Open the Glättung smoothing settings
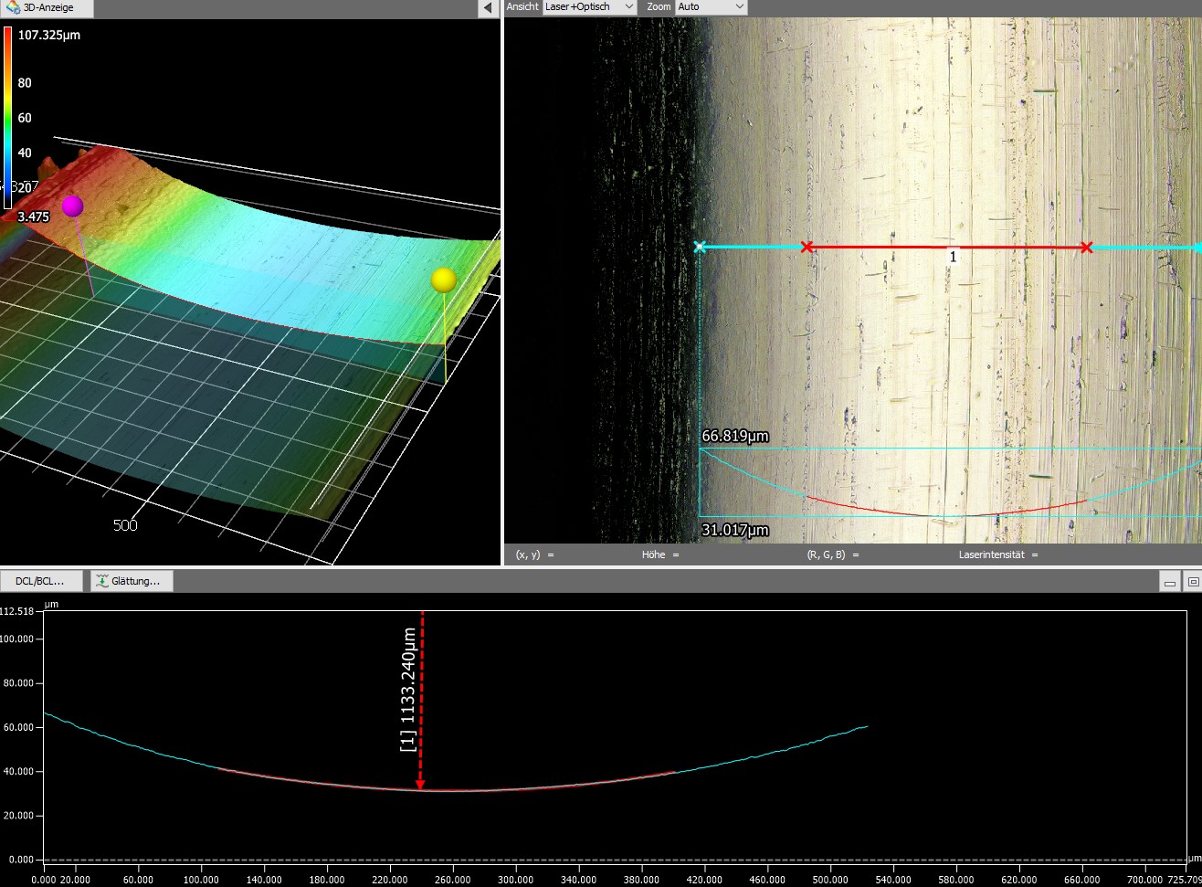 click(x=132, y=580)
